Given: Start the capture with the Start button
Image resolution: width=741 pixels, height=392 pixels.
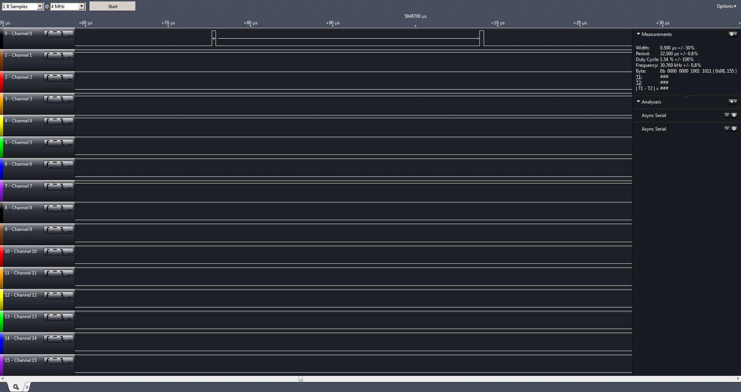Looking at the screenshot, I should coord(112,6).
